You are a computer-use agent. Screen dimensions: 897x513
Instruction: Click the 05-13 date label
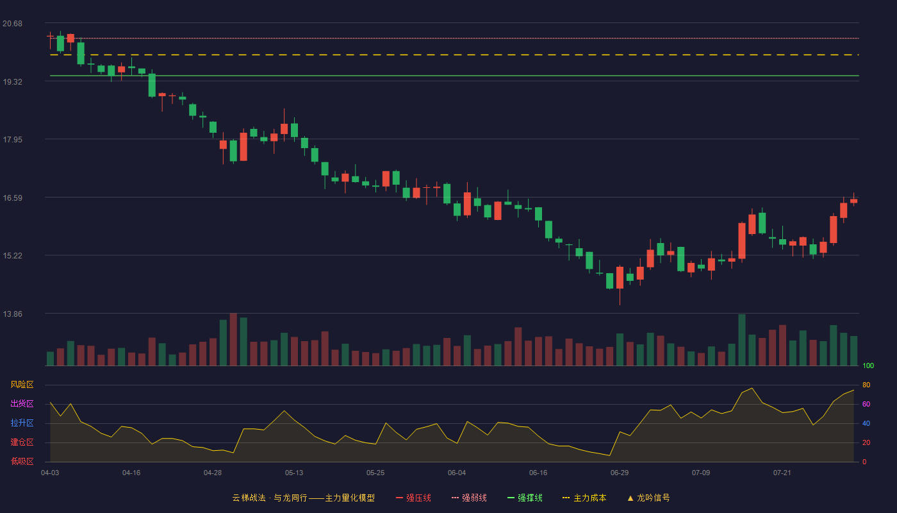pos(294,473)
